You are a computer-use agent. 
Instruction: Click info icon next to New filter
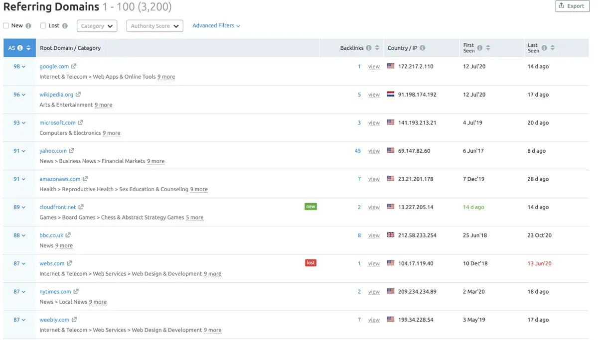pos(28,26)
